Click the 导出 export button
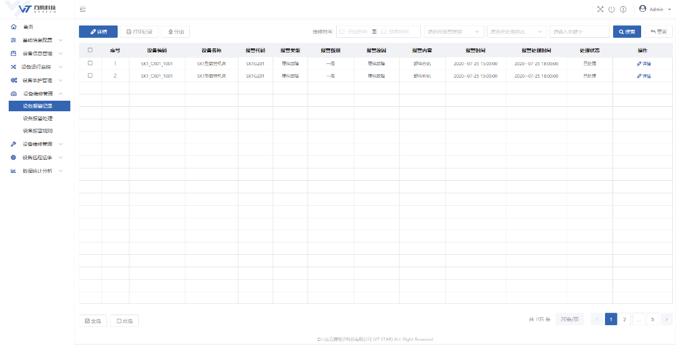The width and height of the screenshot is (676, 345). (x=176, y=32)
